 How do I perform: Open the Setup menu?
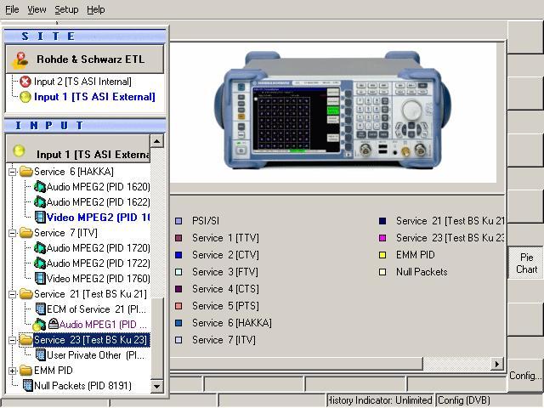66,9
